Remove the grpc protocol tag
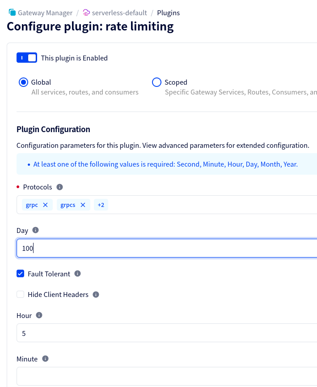 pos(45,205)
